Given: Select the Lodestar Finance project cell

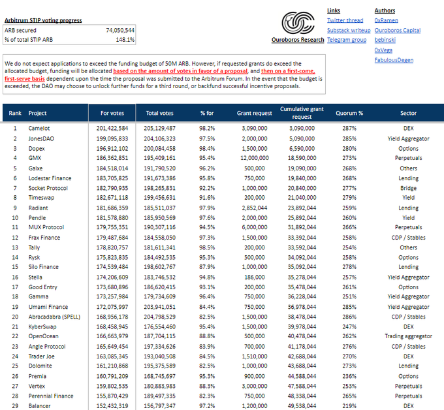Looking at the screenshot, I should pyautogui.click(x=50, y=178).
